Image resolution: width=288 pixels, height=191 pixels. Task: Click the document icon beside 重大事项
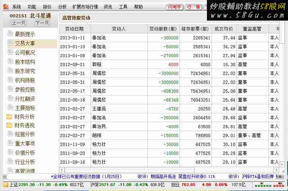(x=10, y=143)
